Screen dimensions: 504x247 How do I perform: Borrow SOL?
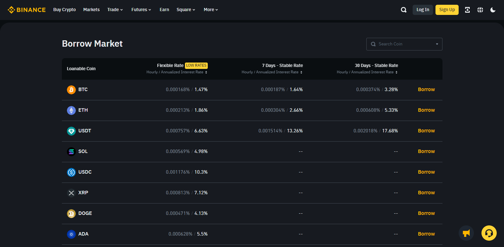point(426,151)
